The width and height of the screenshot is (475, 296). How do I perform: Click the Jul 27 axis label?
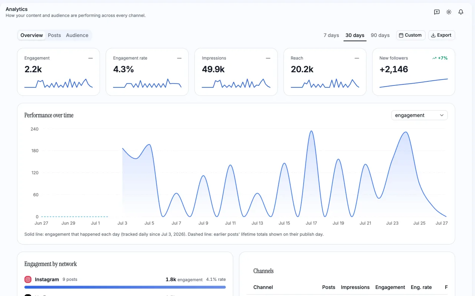[442, 223]
